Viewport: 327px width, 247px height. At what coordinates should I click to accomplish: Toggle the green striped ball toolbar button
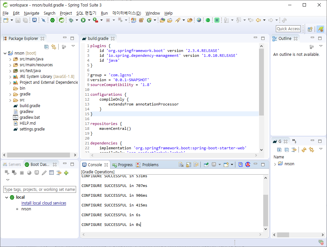[x=208, y=20]
